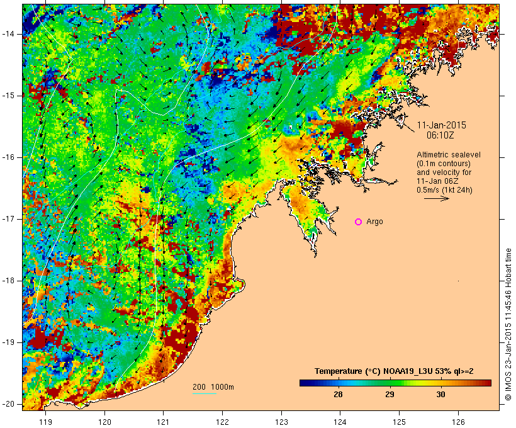Click the '0.5m/s (1kt 24h)' scale text

pyautogui.click(x=444, y=190)
